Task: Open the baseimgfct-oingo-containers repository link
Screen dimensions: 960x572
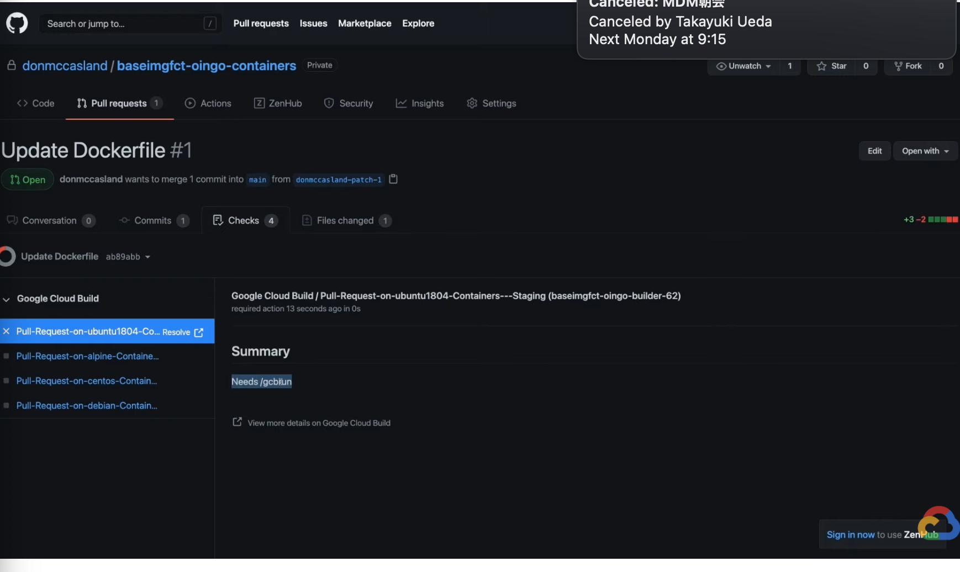Action: pos(207,66)
